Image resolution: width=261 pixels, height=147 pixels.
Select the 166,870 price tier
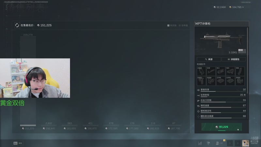click(90, 128)
